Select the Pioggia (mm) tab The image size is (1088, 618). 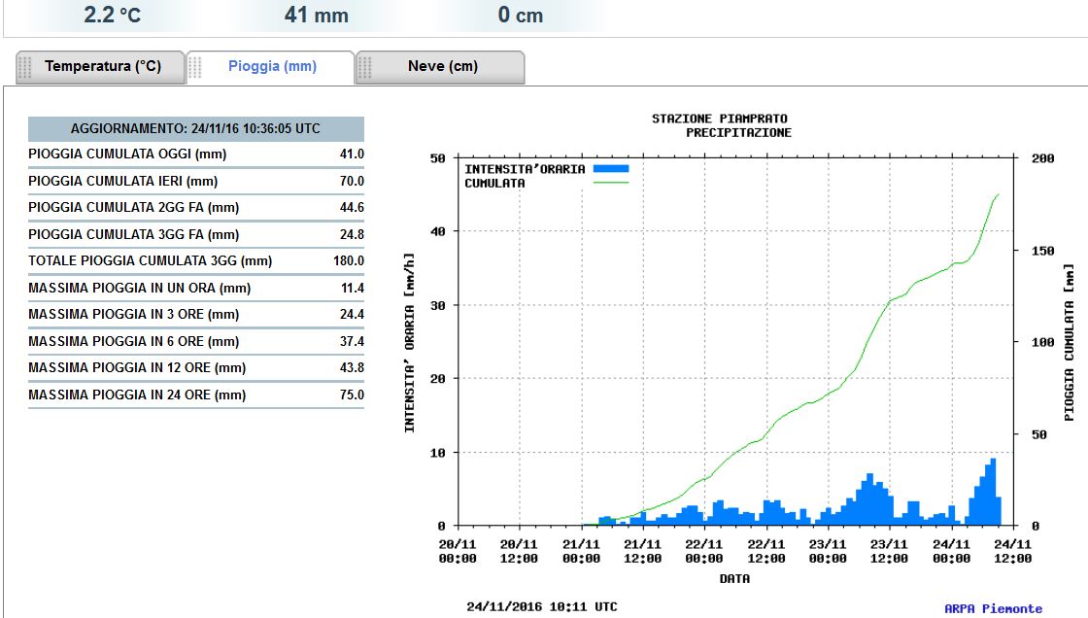click(x=271, y=67)
